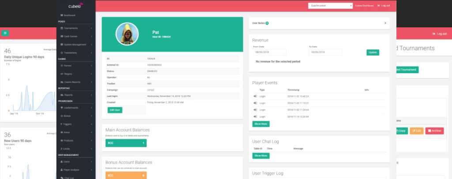This screenshot has height=179, width=452.
Task: Expand the Users row chevron
Action: click(92, 162)
